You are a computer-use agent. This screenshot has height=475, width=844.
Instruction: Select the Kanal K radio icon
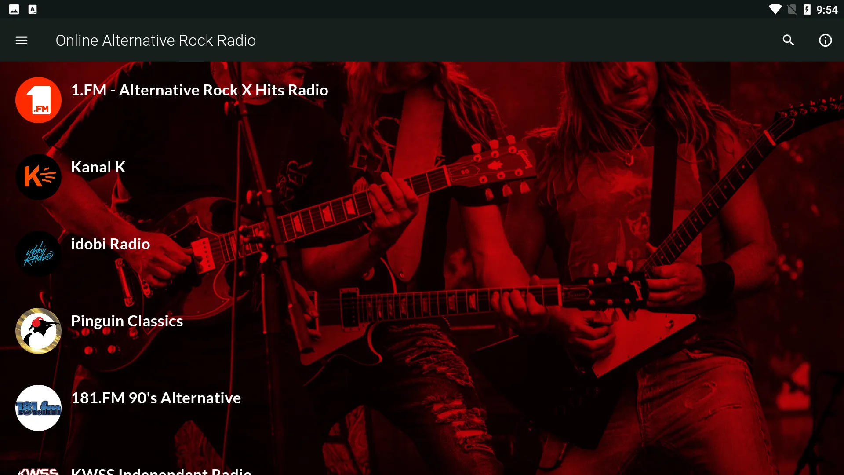38,177
